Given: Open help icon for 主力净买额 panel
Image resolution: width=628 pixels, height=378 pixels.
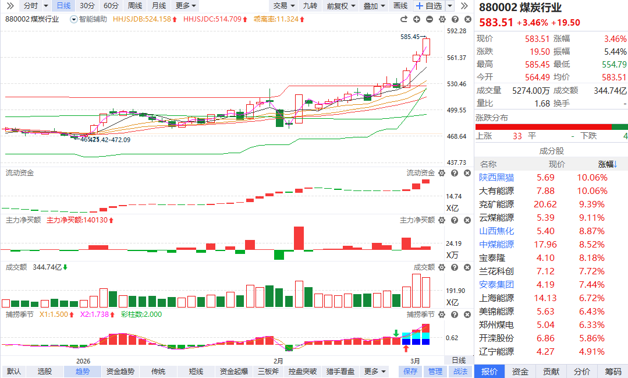Looking at the screenshot, I should coord(454,220).
